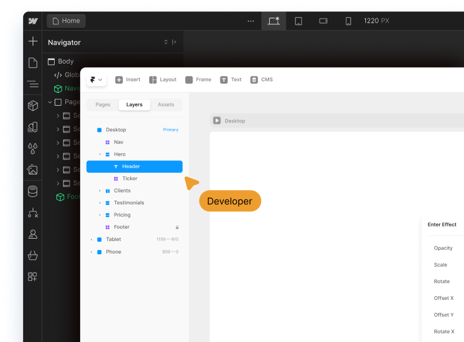Expand the Tablet breakpoint arrow
This screenshot has height=342, width=464.
tap(91, 240)
